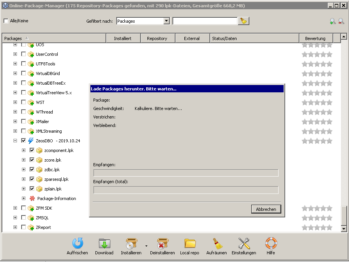Screen dimensions: 349x262
Task: Collapse the ZeosDBO tree node
Action: click(15, 141)
